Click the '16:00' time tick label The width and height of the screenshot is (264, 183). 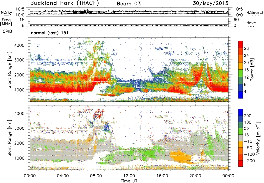click(162, 176)
